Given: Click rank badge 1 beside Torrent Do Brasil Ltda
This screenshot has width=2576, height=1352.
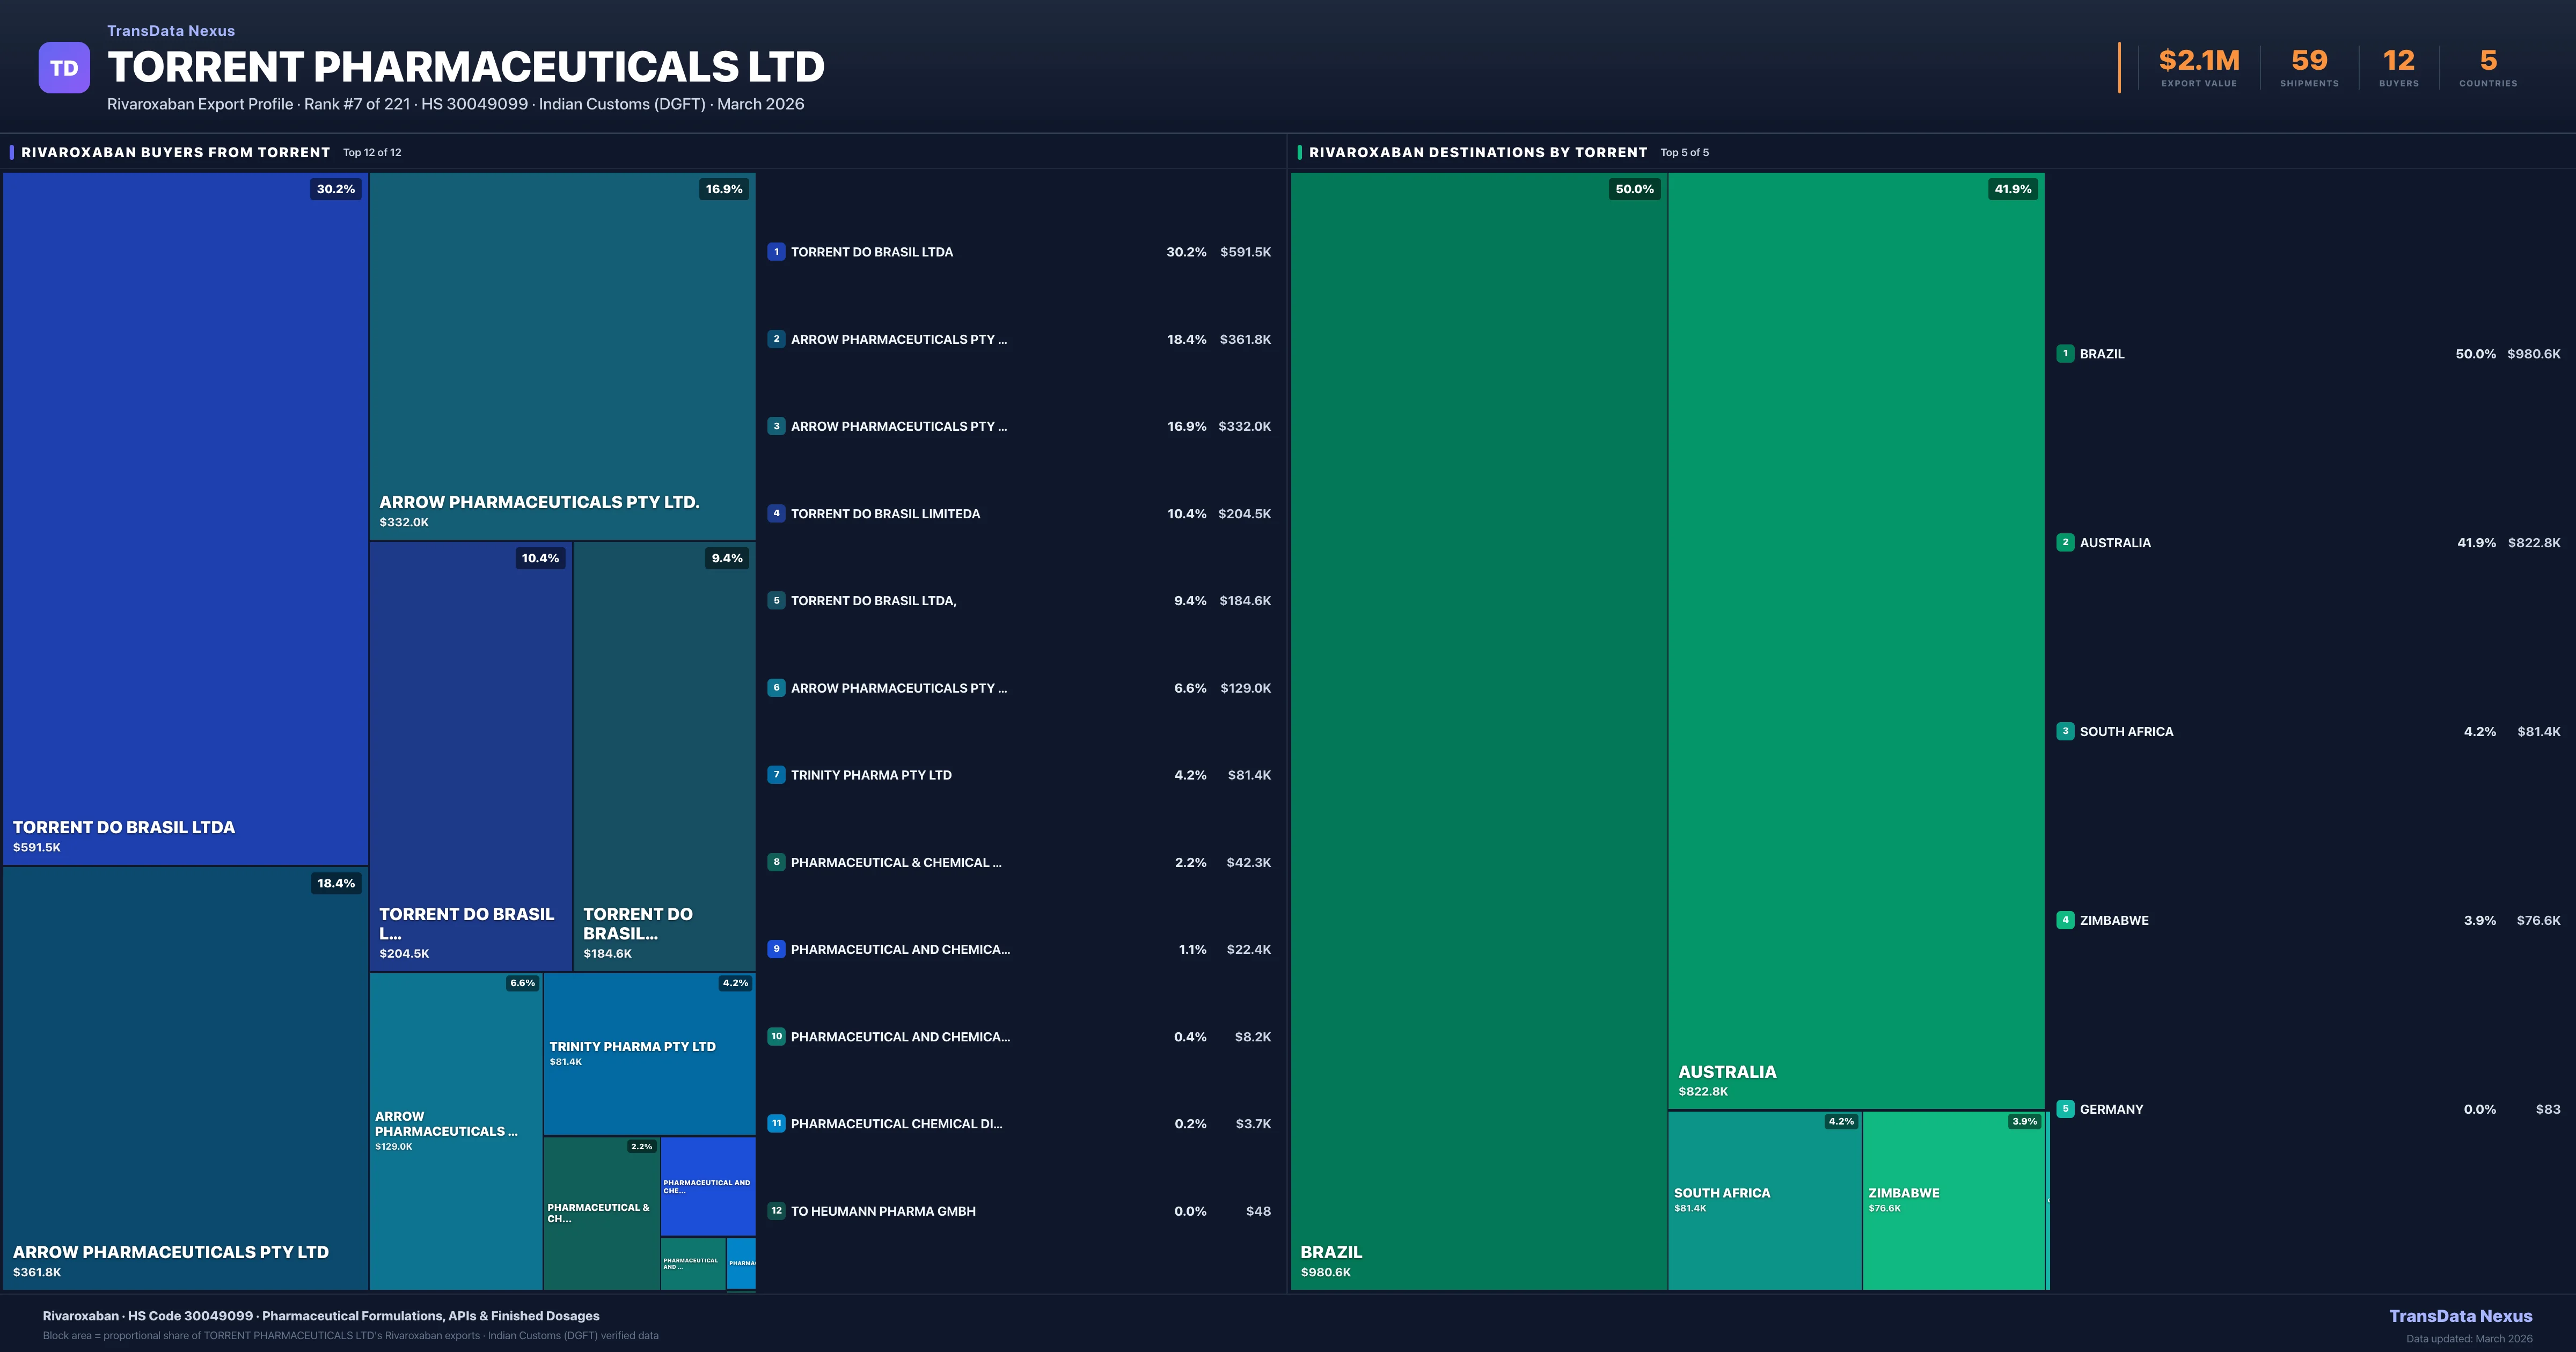Looking at the screenshot, I should [x=776, y=252].
